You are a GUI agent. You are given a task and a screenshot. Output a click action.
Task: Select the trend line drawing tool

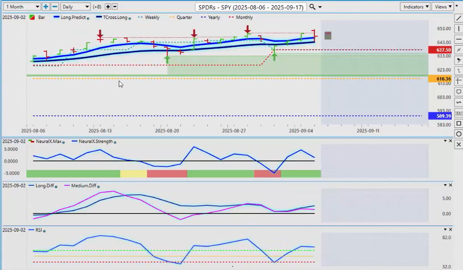tap(458, 18)
